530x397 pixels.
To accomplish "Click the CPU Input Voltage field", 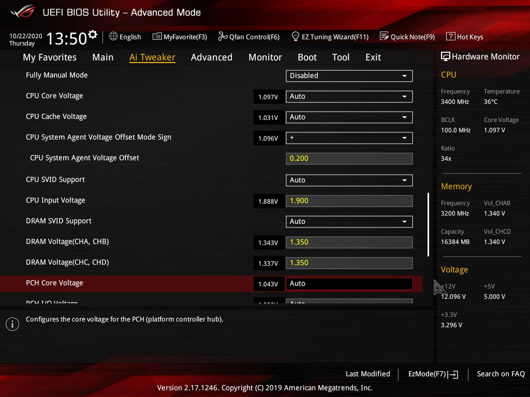I will (x=349, y=201).
